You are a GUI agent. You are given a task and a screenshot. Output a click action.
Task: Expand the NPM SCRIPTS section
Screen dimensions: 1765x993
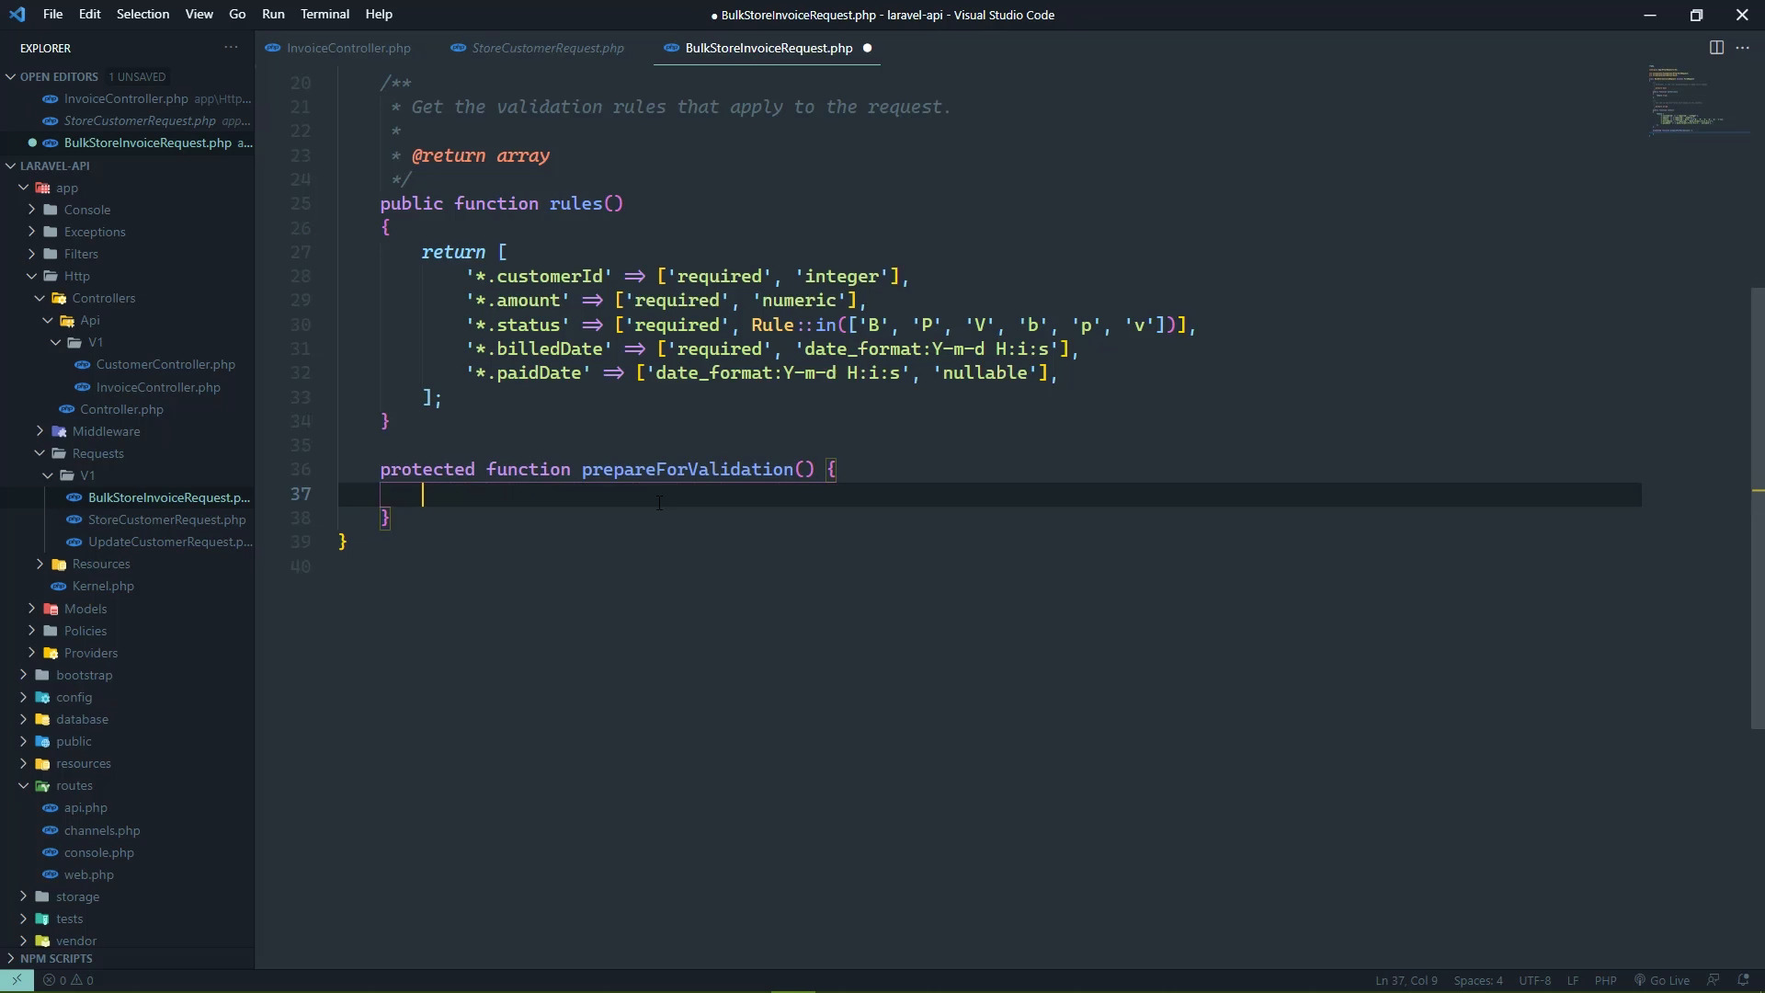click(11, 958)
